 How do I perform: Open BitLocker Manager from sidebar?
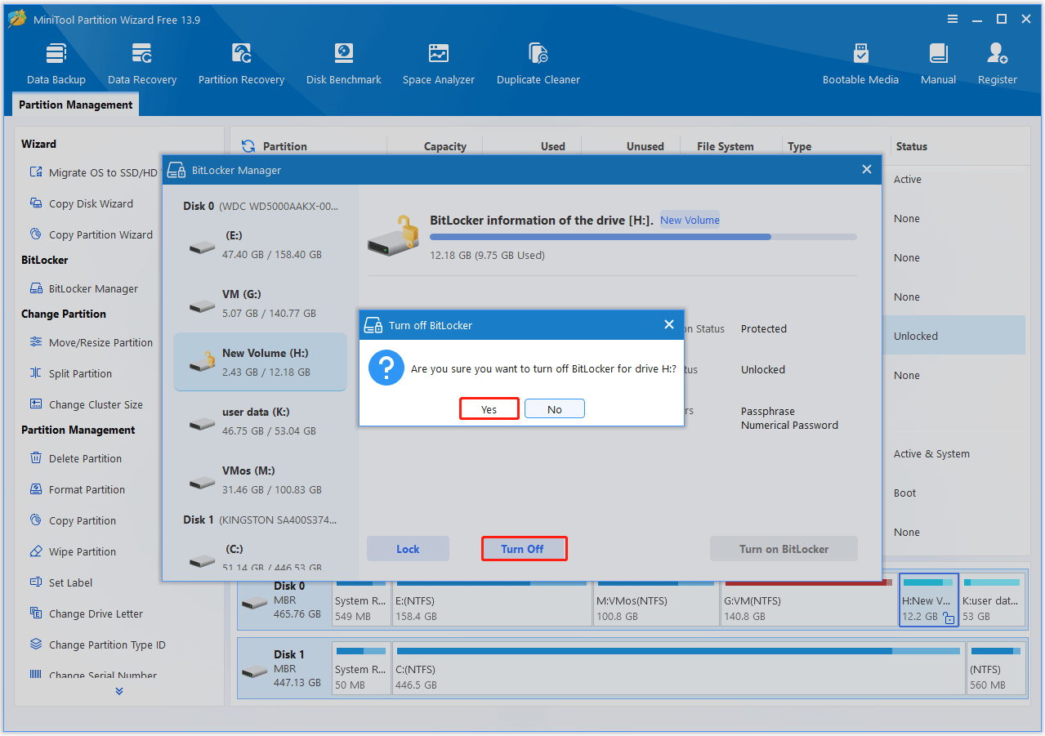[83, 288]
